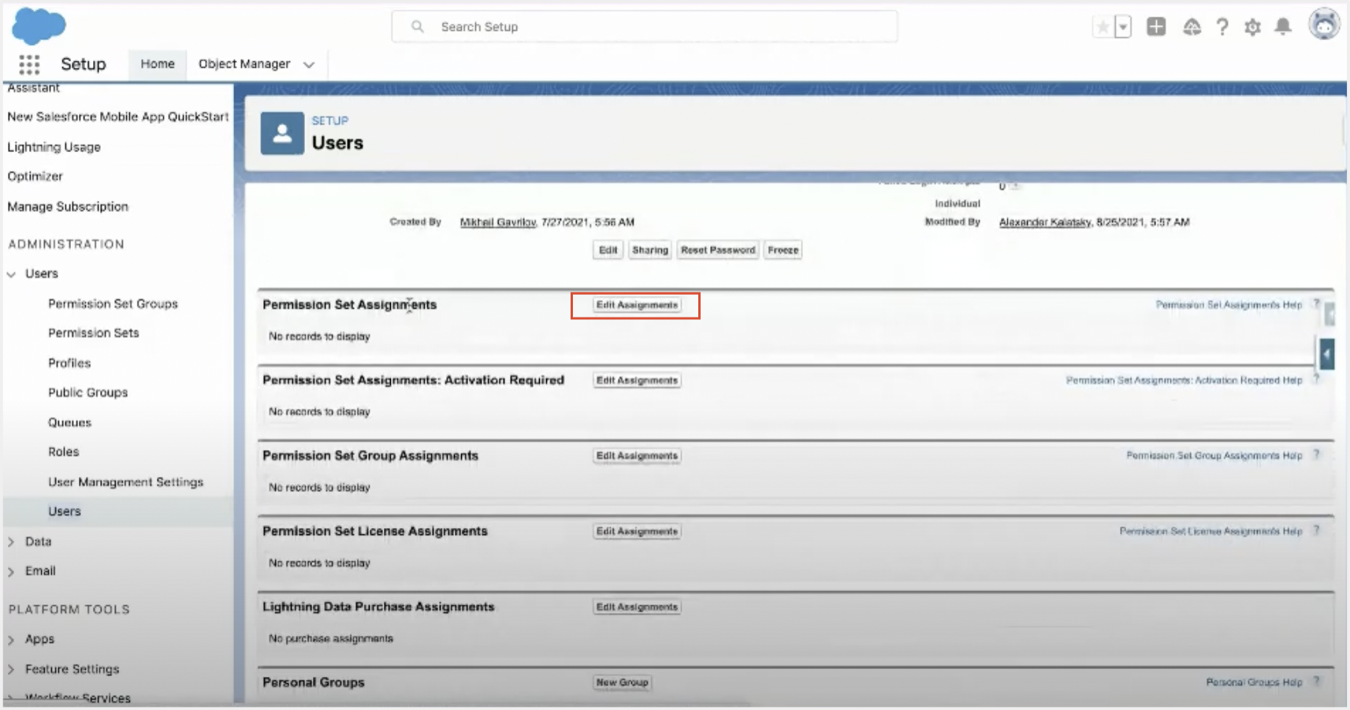Click the Sharing button
Image resolution: width=1350 pixels, height=710 pixels.
click(x=649, y=251)
